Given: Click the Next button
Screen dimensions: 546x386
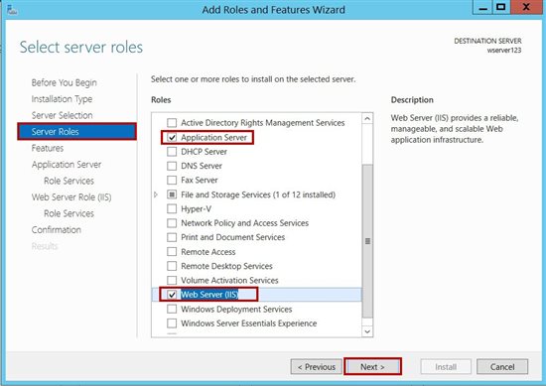Looking at the screenshot, I should tap(372, 367).
